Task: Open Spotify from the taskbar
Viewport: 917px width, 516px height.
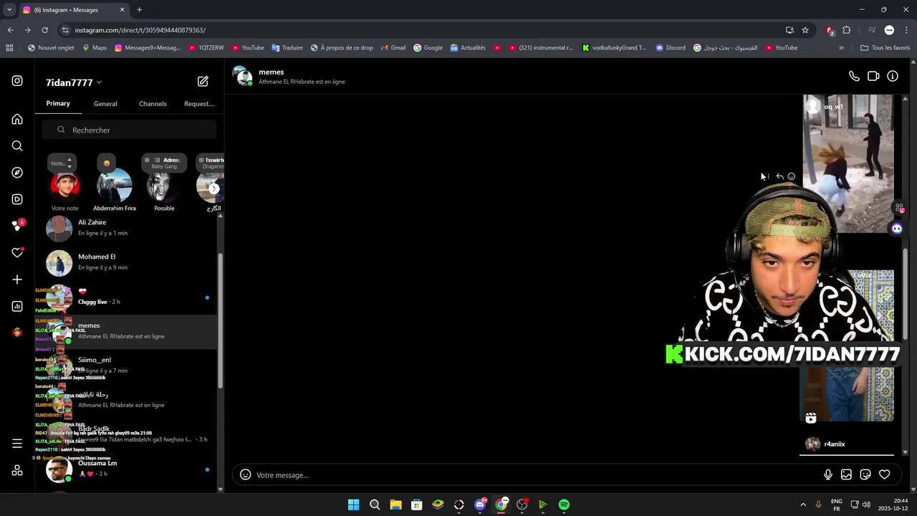Action: point(564,505)
